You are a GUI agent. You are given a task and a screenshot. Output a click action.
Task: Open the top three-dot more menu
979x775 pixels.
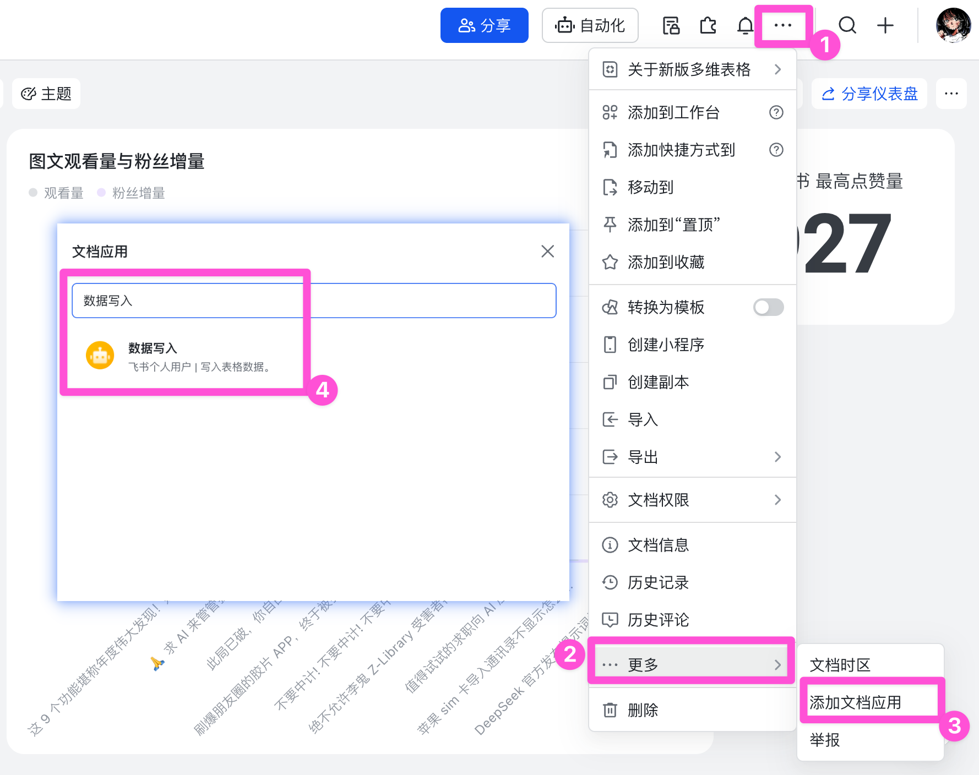pyautogui.click(x=783, y=25)
